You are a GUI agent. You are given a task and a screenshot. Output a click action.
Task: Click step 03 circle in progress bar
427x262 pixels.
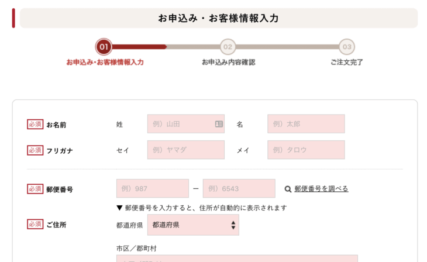(x=347, y=47)
